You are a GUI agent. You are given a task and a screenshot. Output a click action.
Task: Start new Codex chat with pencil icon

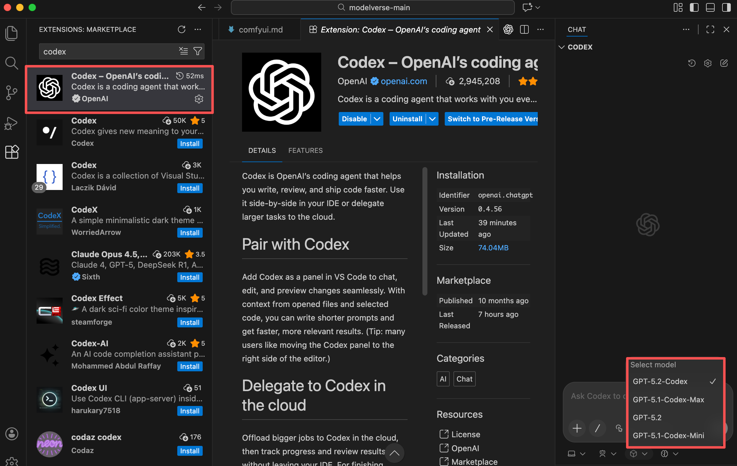click(x=724, y=63)
